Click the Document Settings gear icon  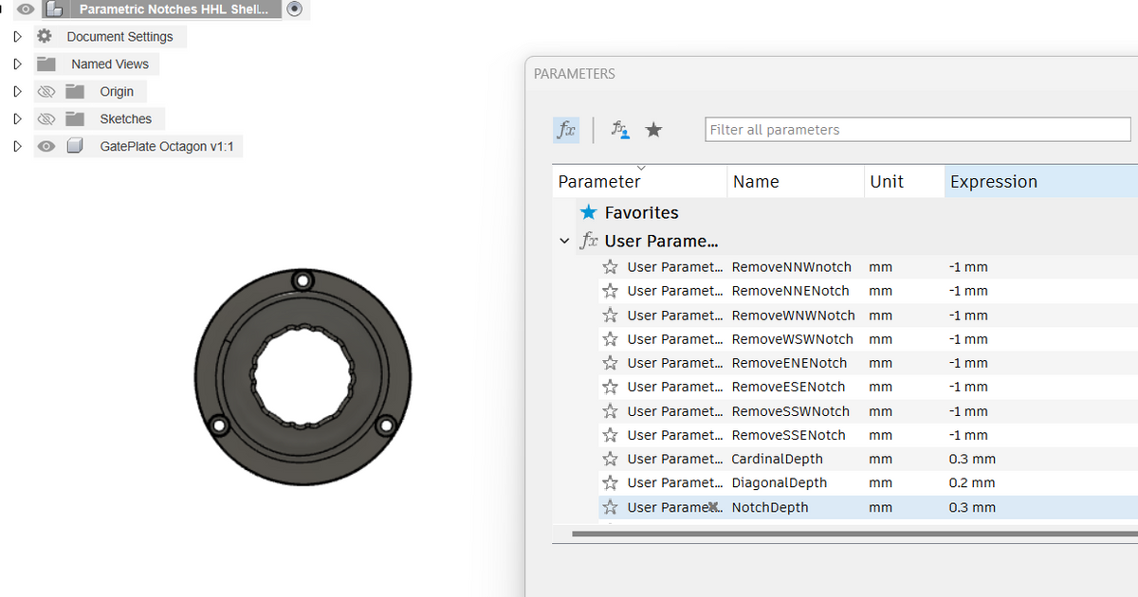coord(44,36)
